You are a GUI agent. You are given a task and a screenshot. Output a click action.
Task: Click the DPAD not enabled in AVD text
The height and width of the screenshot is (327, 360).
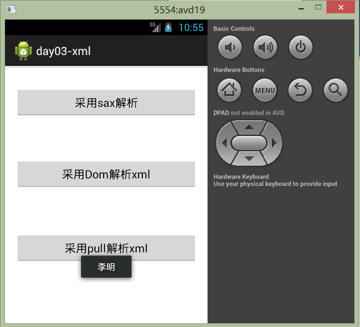click(x=249, y=113)
